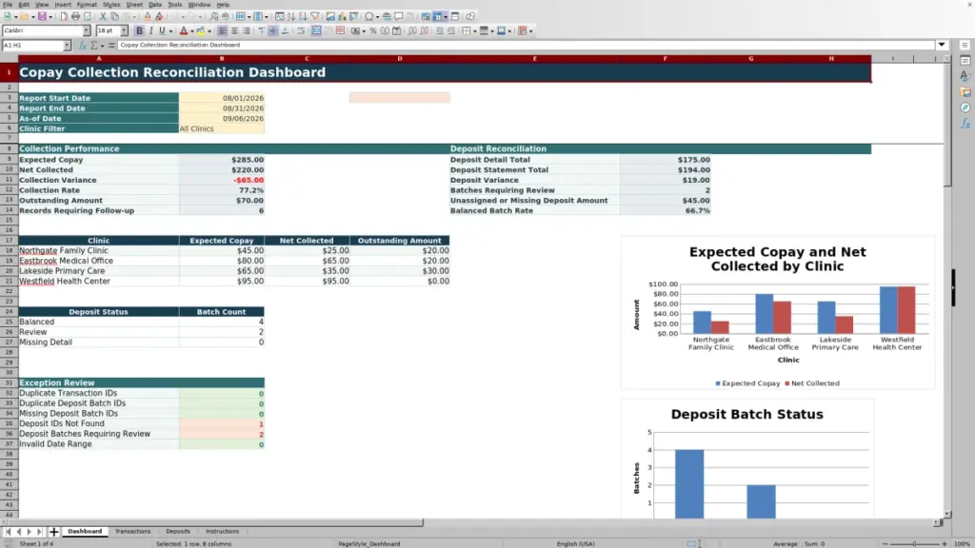Toggle Italic formatting

150,30
